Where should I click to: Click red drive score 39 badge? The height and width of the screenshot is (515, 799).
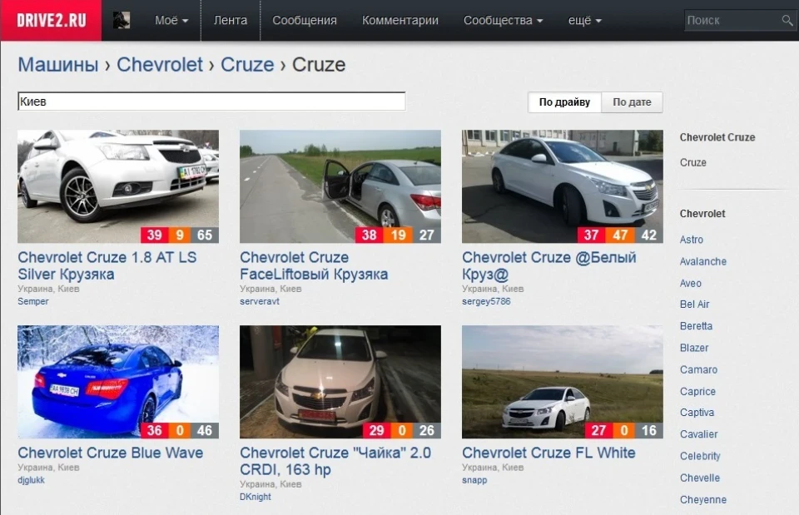[155, 235]
